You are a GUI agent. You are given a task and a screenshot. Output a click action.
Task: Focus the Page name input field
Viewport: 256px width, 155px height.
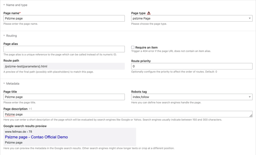[64, 18]
